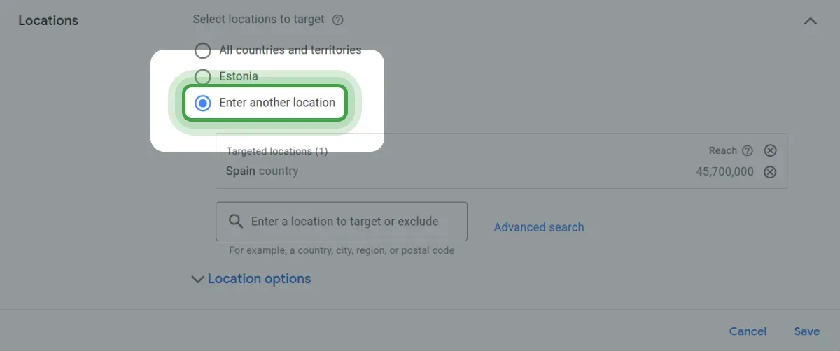Save the location settings

click(x=806, y=331)
